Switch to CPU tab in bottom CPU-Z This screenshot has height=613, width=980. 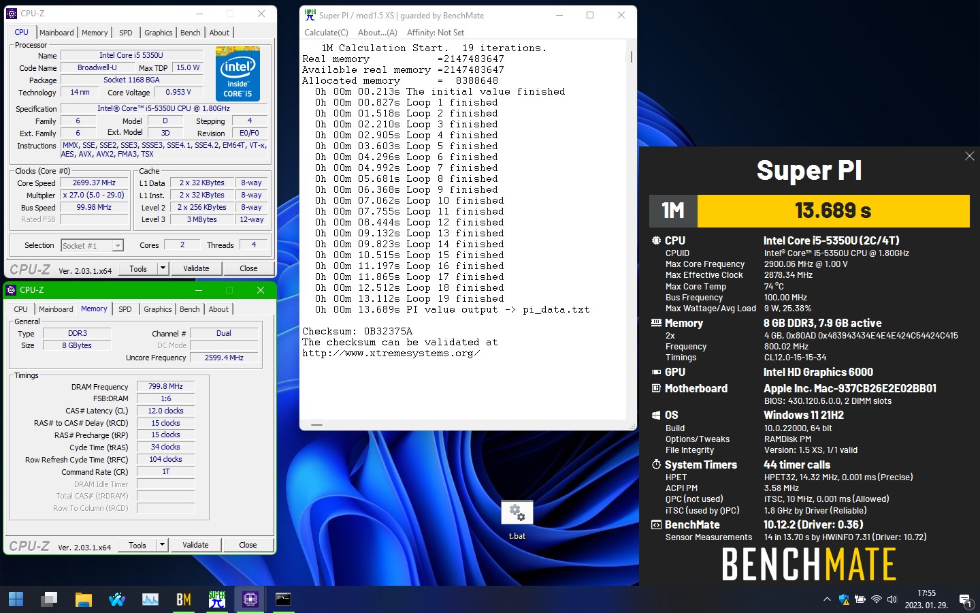click(21, 309)
